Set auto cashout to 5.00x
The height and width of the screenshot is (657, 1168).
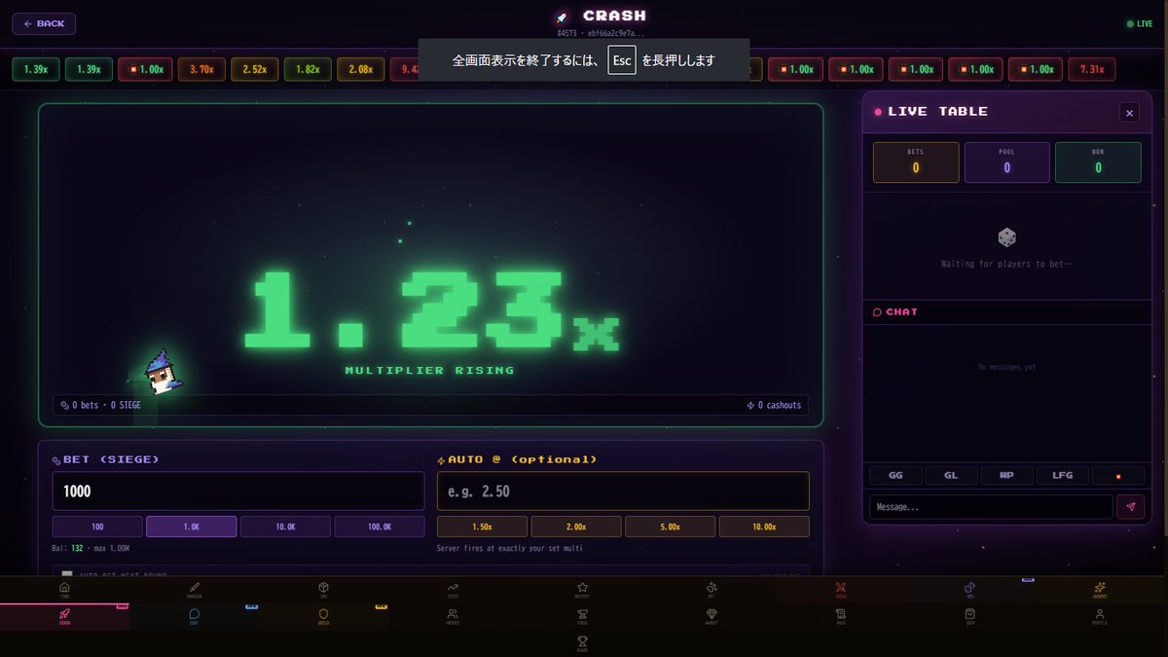coord(671,527)
